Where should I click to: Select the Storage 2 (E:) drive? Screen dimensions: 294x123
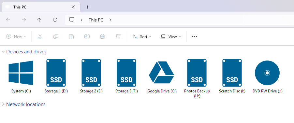click(x=91, y=73)
